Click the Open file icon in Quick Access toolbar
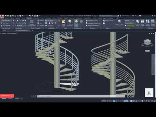Viewport: 156px width, 117px height. [x=8, y=16]
